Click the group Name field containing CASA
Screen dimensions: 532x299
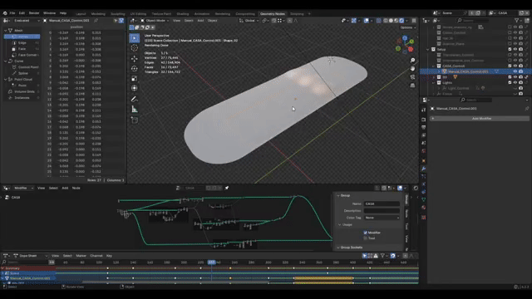[x=382, y=203]
